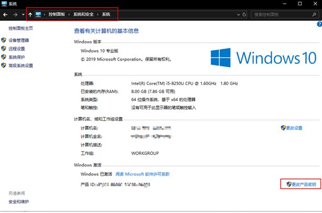This screenshot has height=213, width=322.
Task: Open 控制面板 breadcrumb in address bar
Action: coord(57,14)
